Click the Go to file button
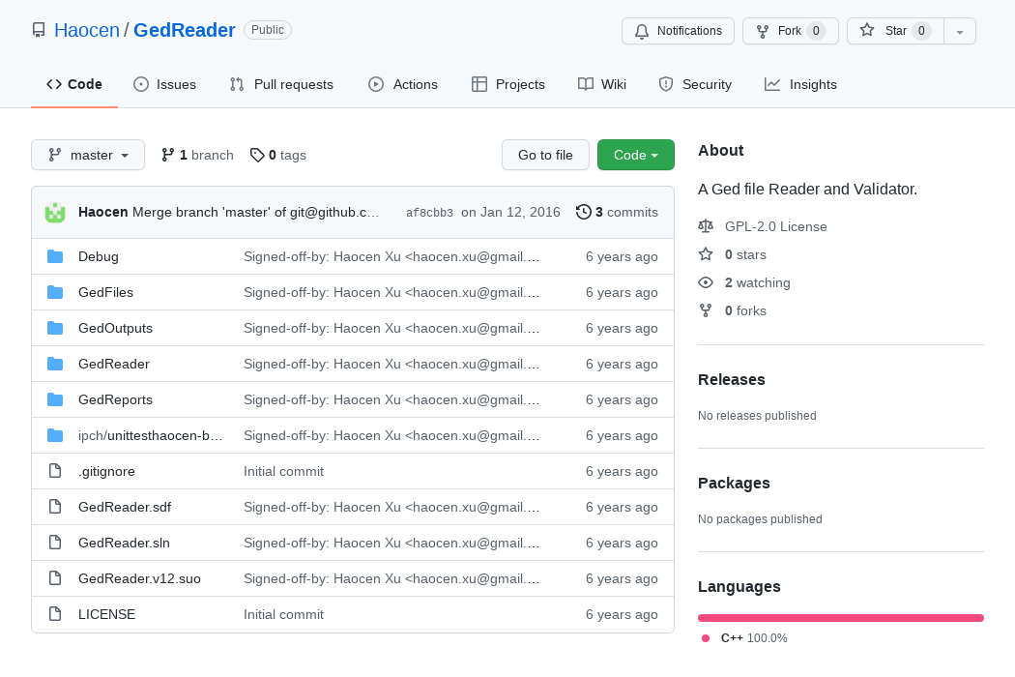1015x677 pixels. (545, 155)
